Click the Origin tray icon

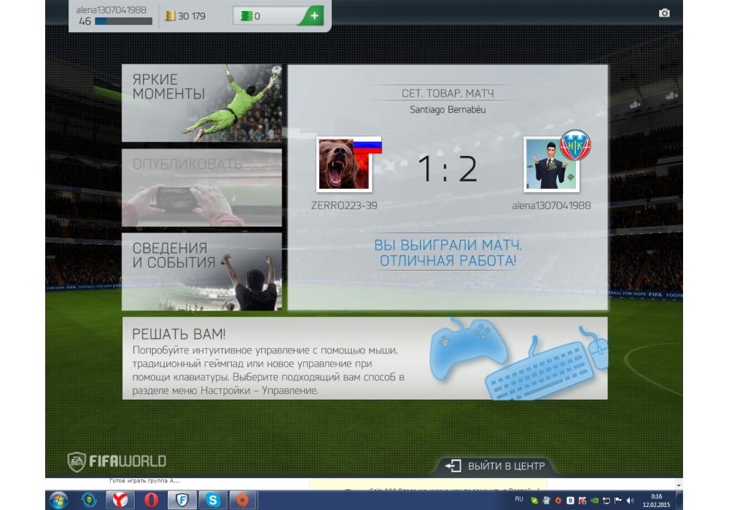tap(558, 501)
